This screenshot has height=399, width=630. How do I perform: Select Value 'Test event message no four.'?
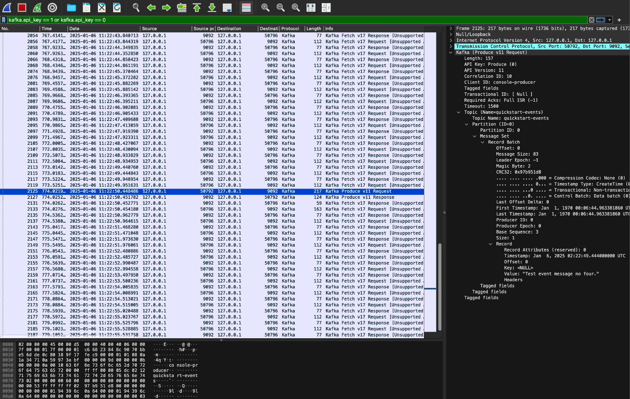point(551,273)
